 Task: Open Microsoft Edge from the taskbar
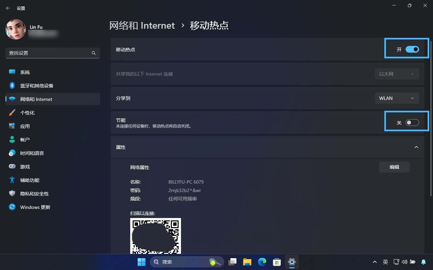click(x=262, y=262)
